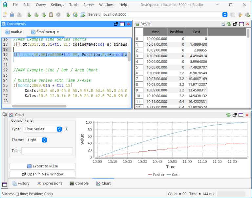Open the Server localhost:5000 dropdown
Viewport: 252px width, 198px height.
pos(225,14)
